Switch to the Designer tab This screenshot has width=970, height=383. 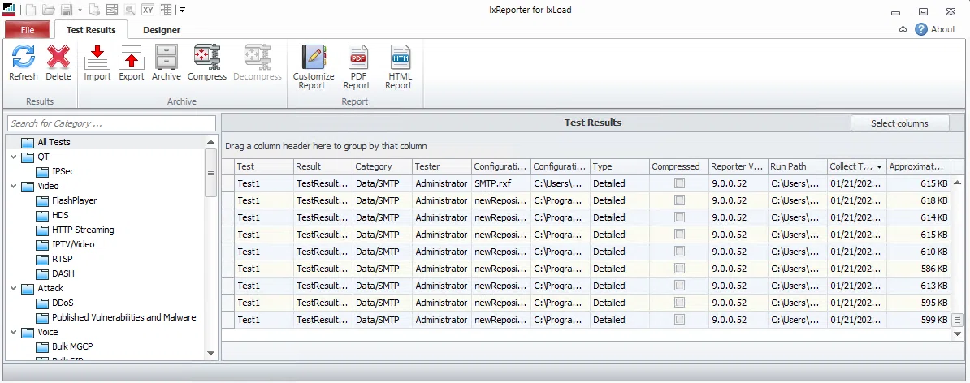coord(162,30)
